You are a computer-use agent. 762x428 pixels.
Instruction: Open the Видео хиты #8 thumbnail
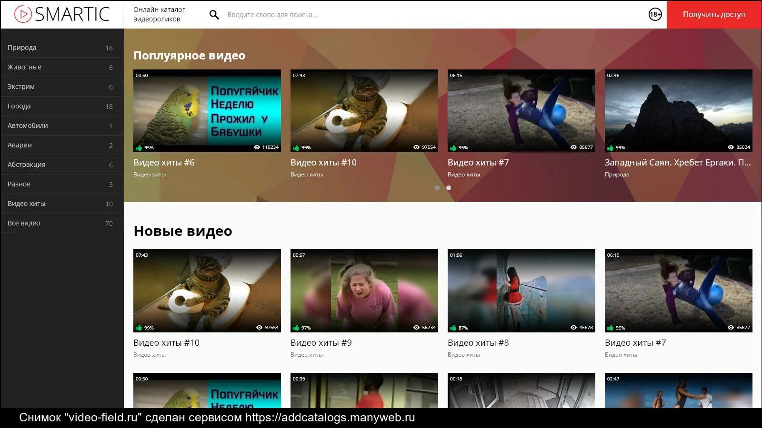pyautogui.click(x=521, y=291)
